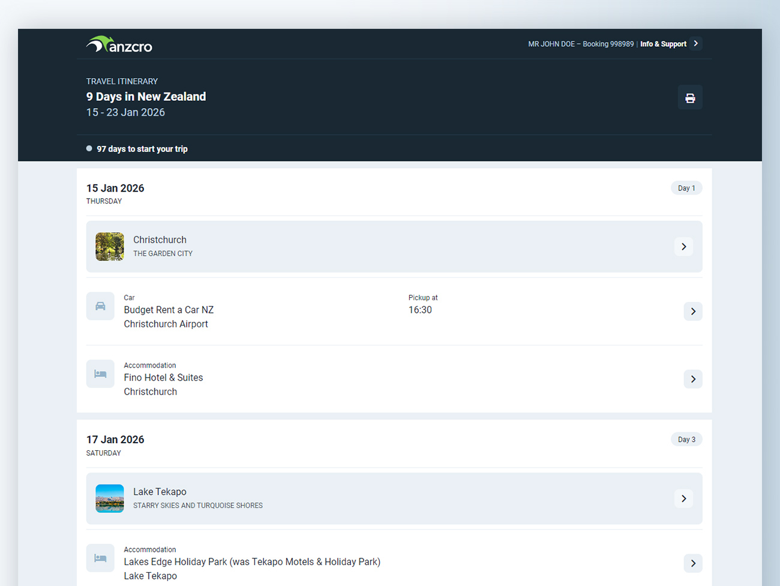Click the arrow next to Info & Support

pyautogui.click(x=696, y=43)
